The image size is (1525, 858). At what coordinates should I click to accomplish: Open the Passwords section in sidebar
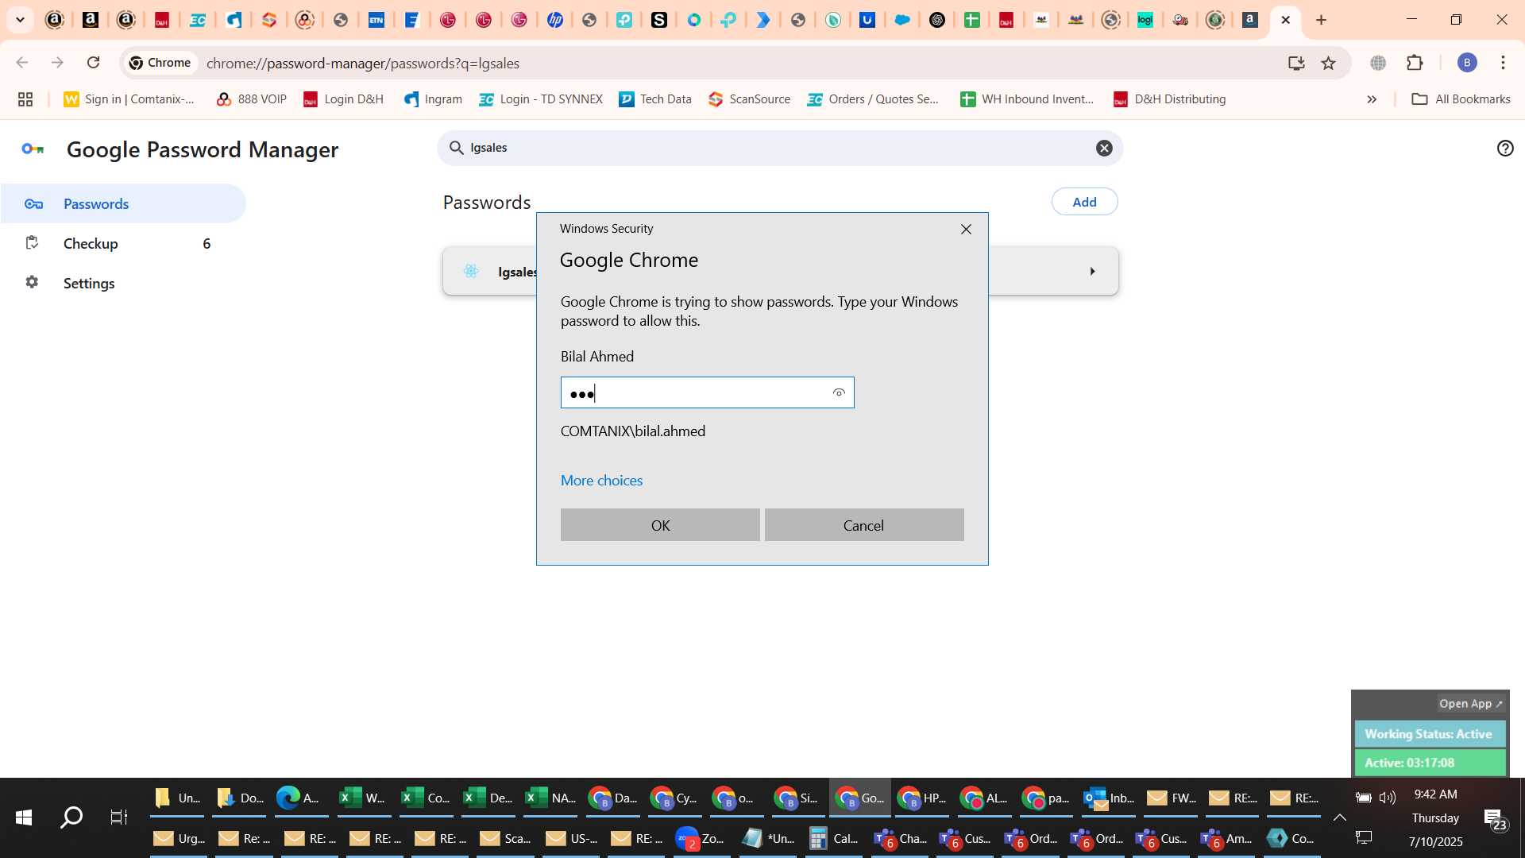(122, 203)
